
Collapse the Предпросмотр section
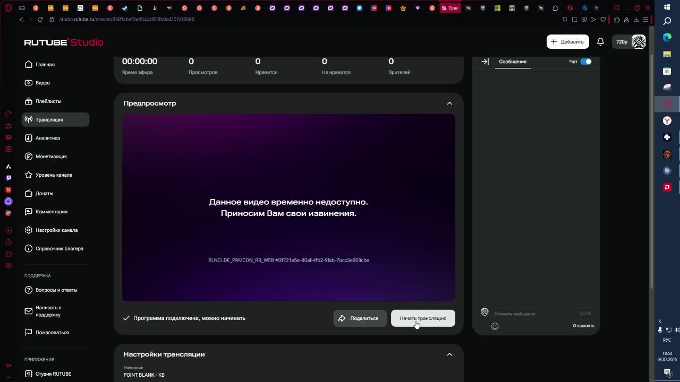click(x=449, y=103)
